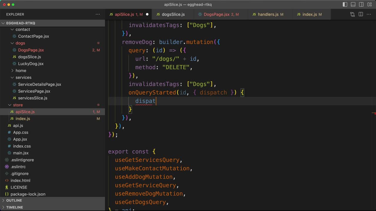Click the JS icon beside dogsSlice.js file

(14, 57)
